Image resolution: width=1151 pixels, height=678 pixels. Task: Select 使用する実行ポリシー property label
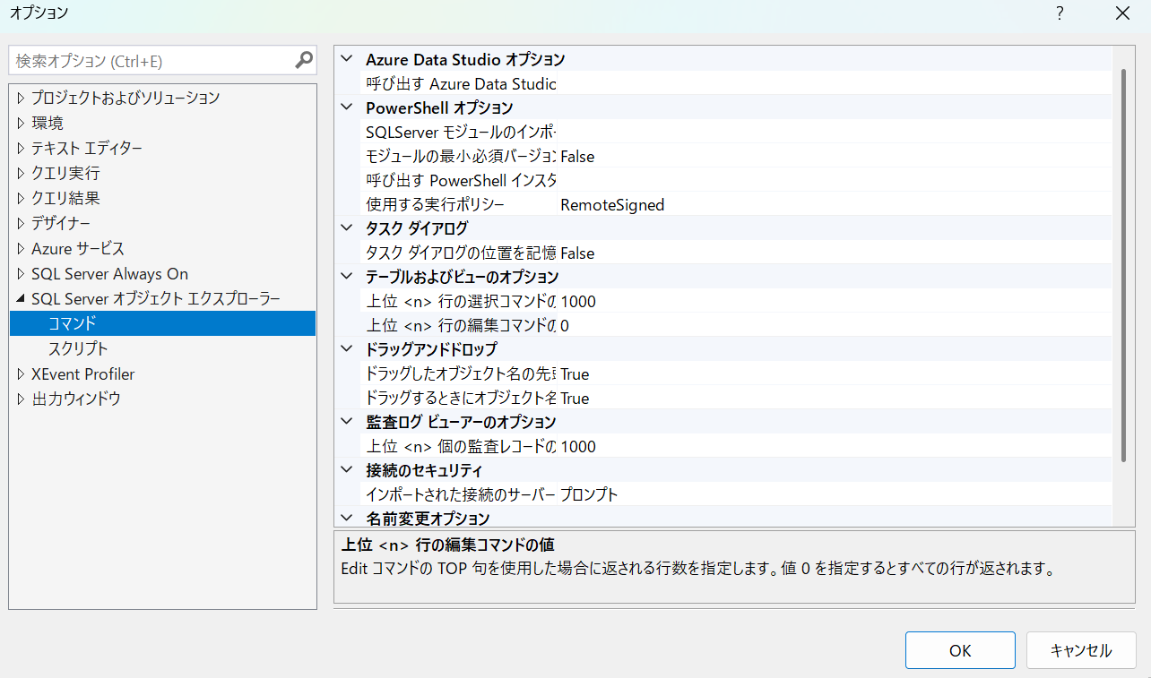[435, 204]
